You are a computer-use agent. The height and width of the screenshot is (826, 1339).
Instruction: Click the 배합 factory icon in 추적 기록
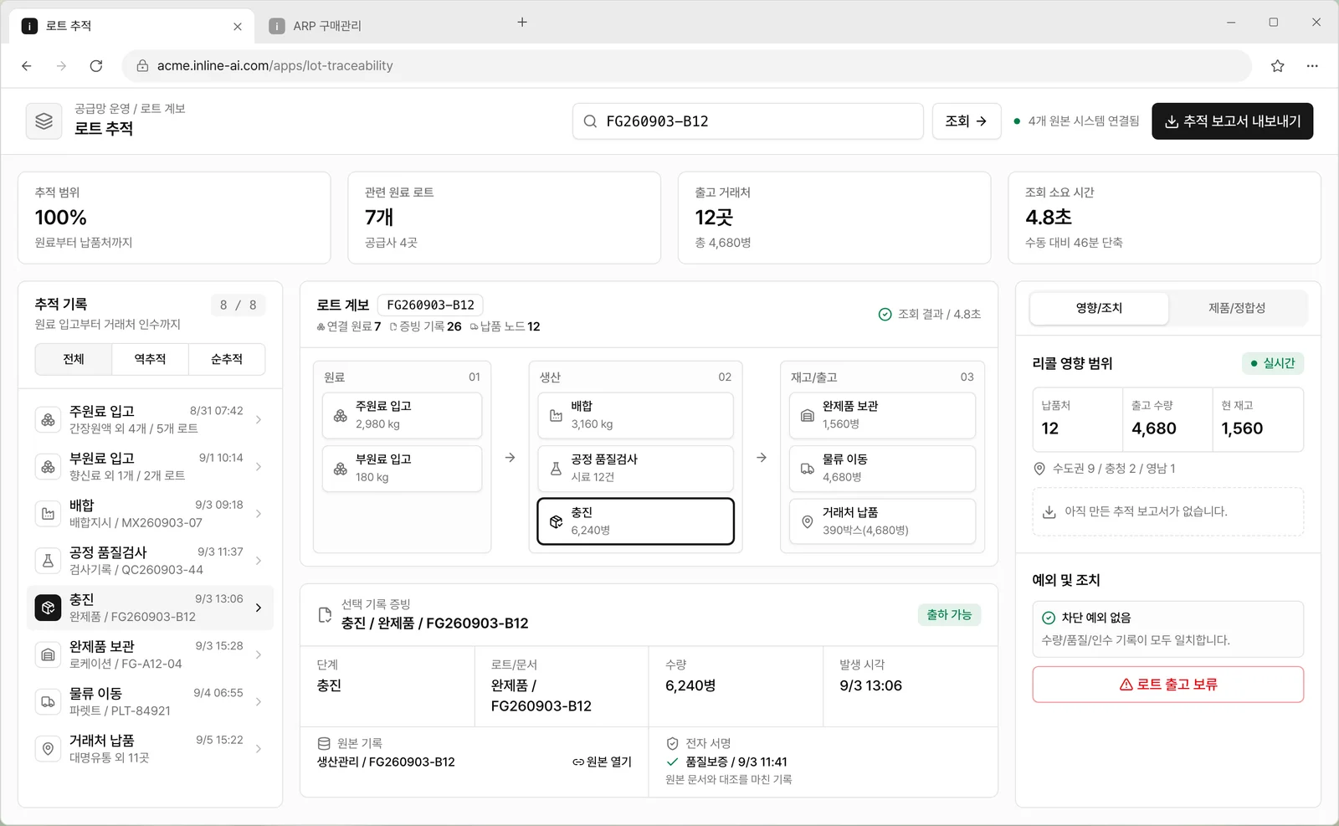pyautogui.click(x=49, y=514)
